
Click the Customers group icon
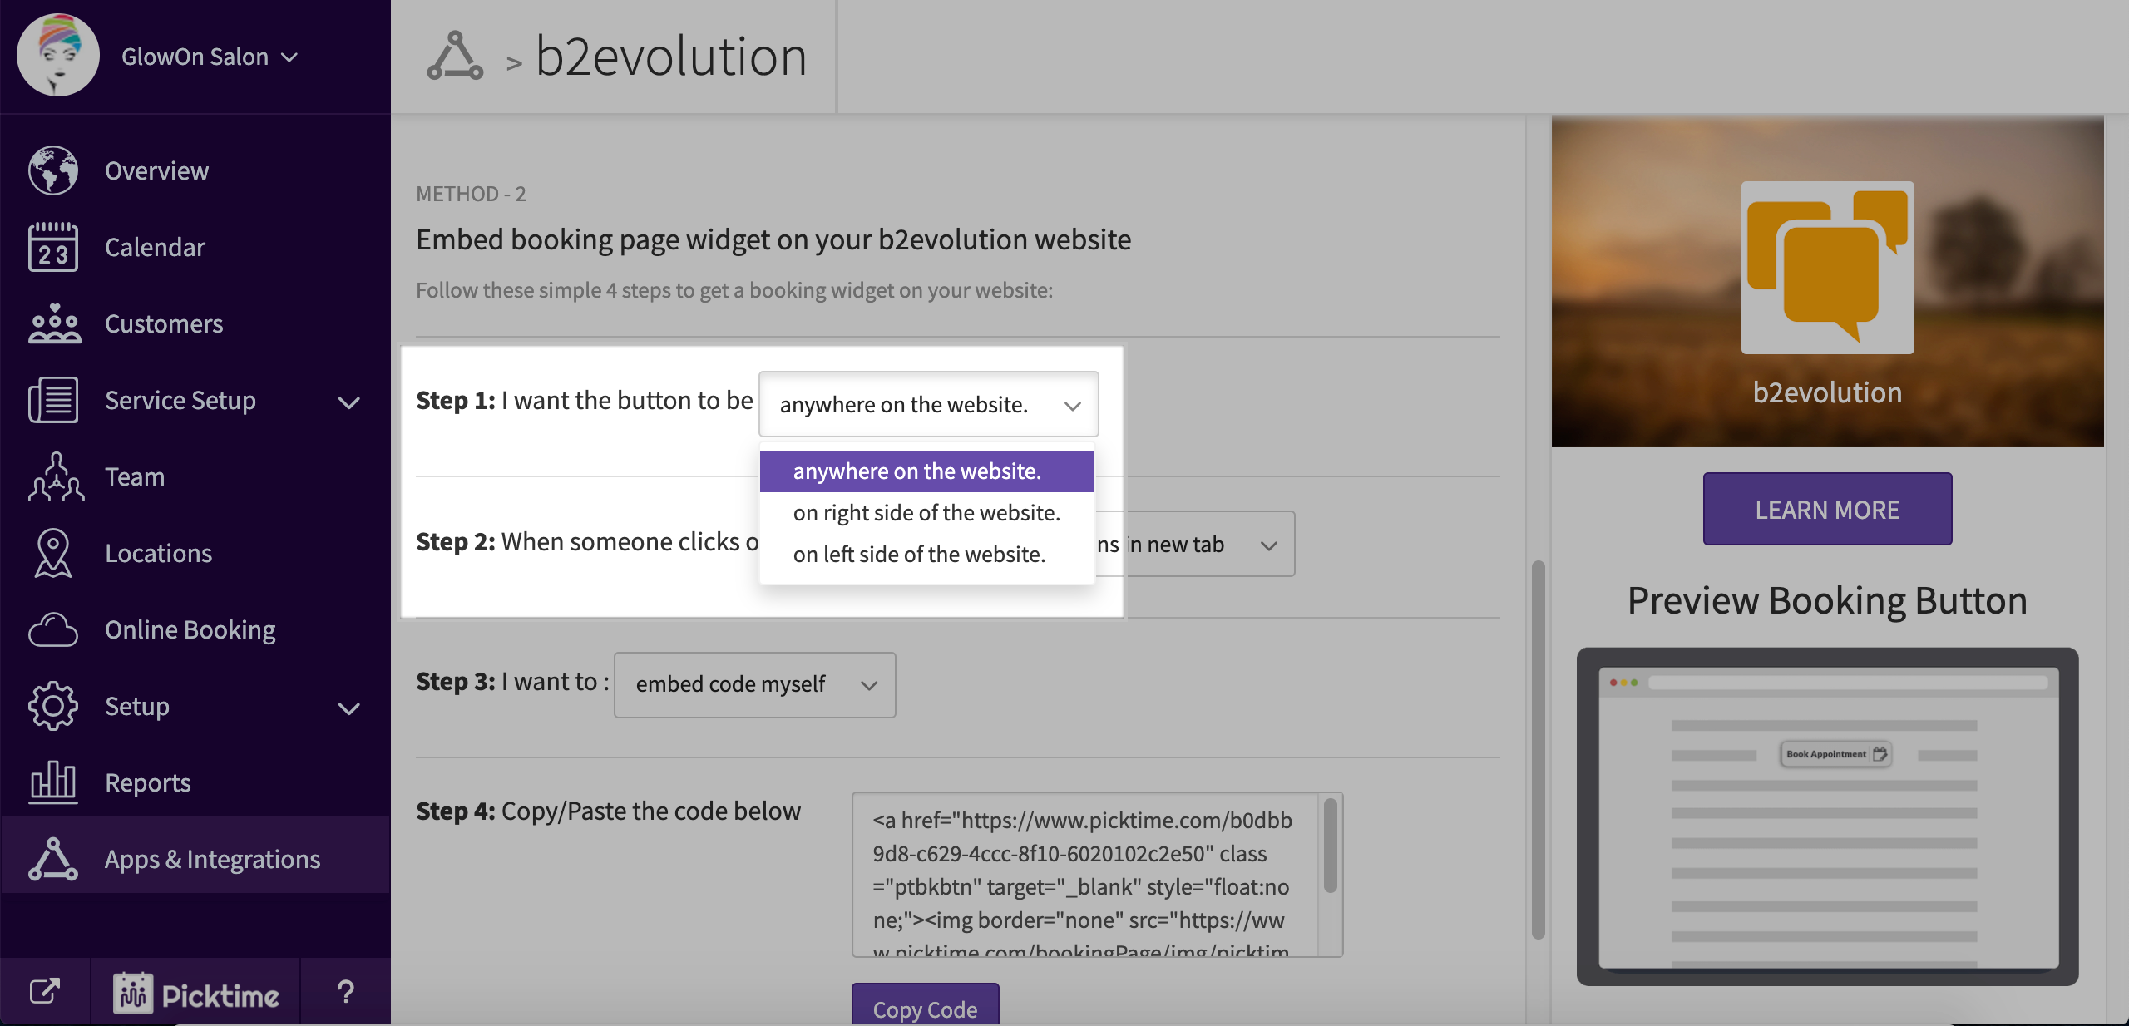click(x=53, y=323)
